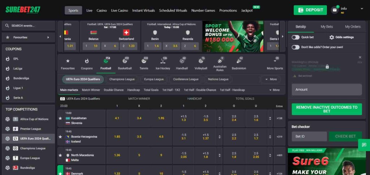Screen dimensions: 370x175
Task: Pick Belarus win odds 13 in carousel
Action: [91, 46]
